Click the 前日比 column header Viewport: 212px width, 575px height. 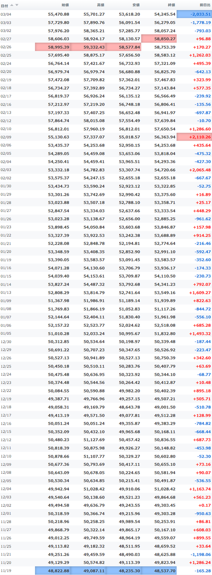point(205,5)
